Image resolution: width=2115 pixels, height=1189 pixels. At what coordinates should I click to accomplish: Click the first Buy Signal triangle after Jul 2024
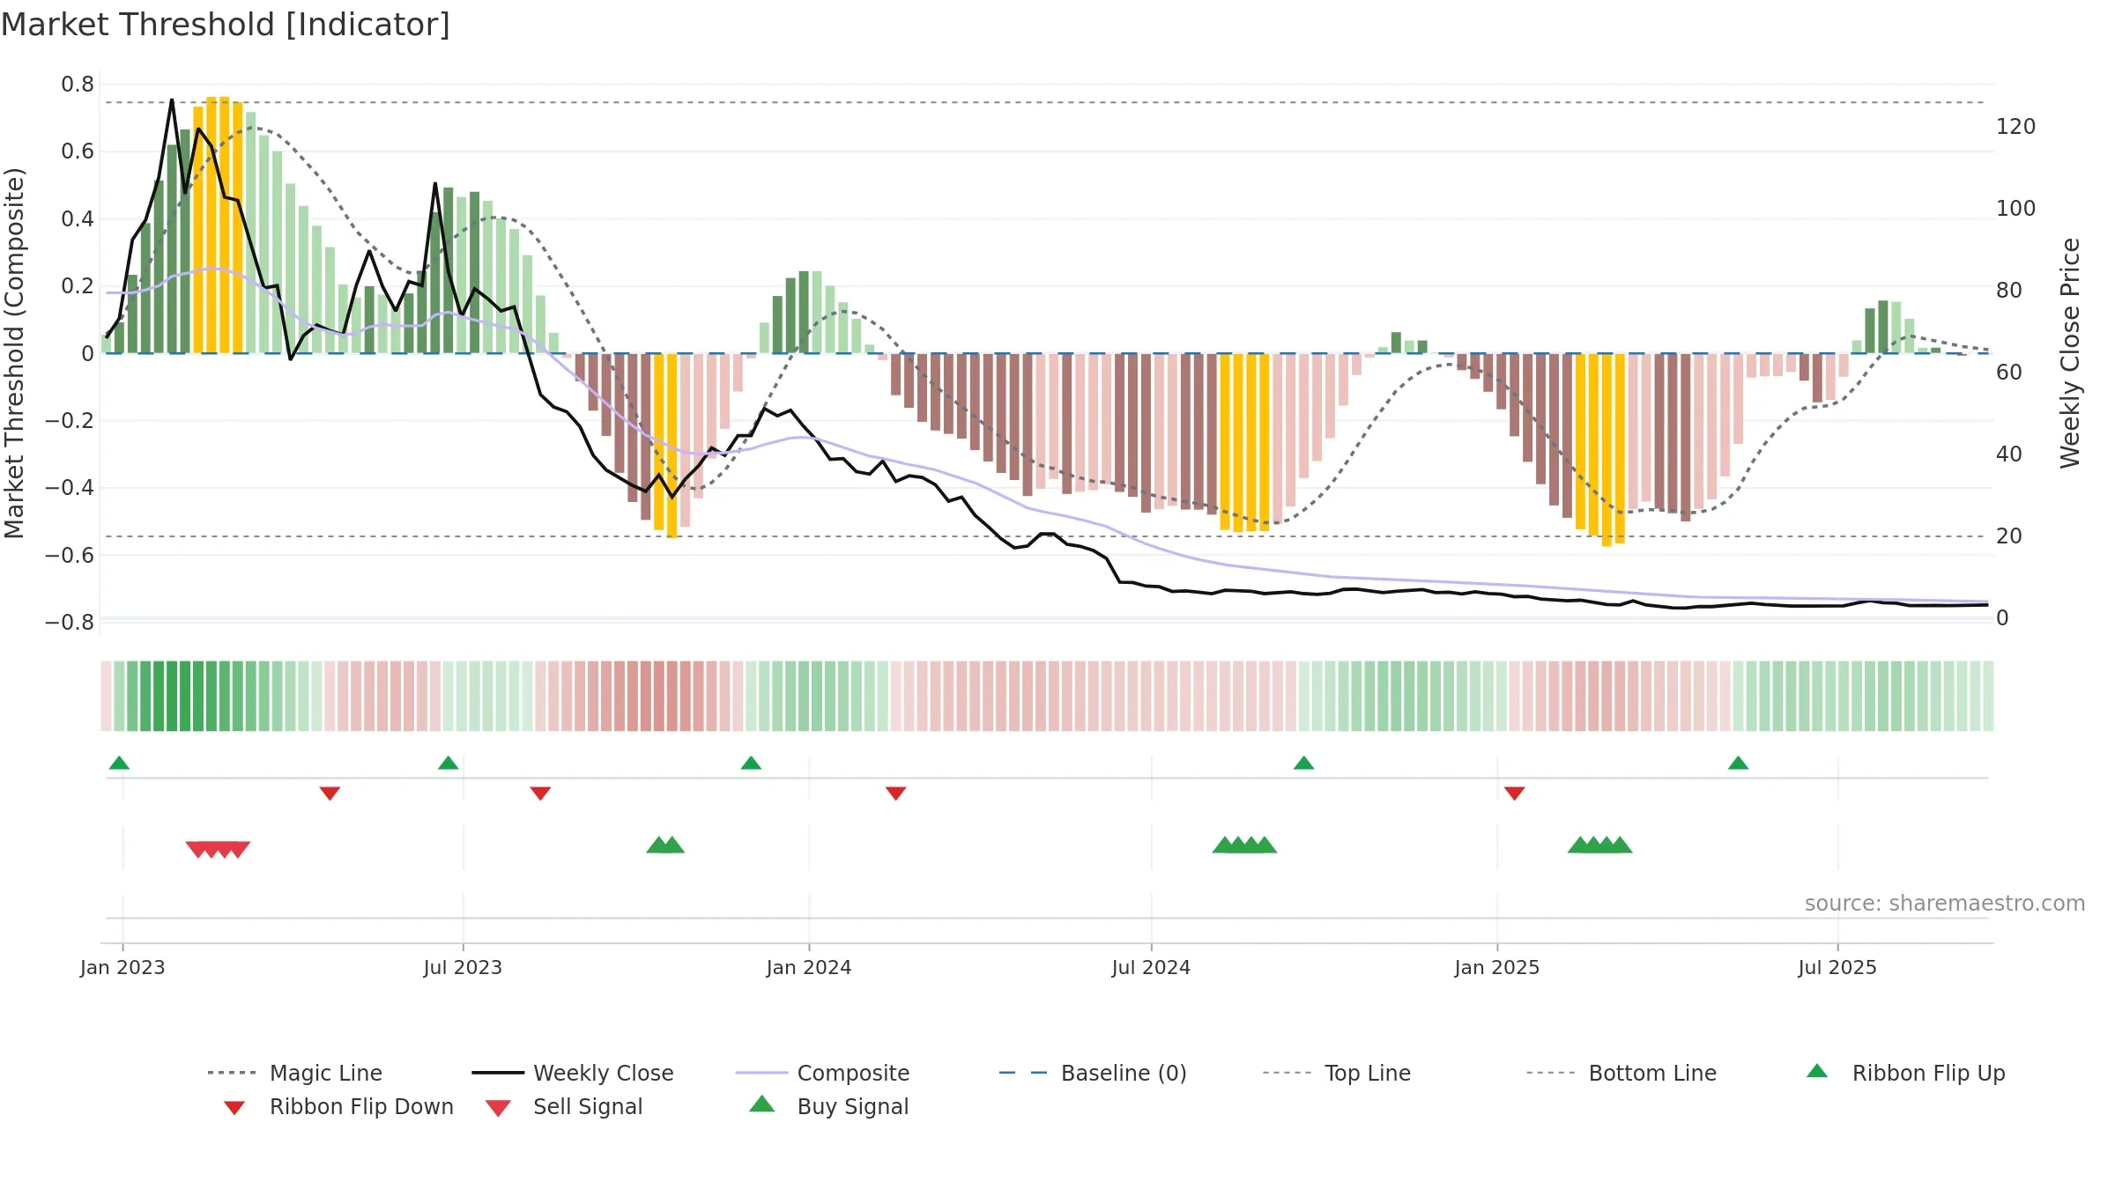pyautogui.click(x=1224, y=845)
